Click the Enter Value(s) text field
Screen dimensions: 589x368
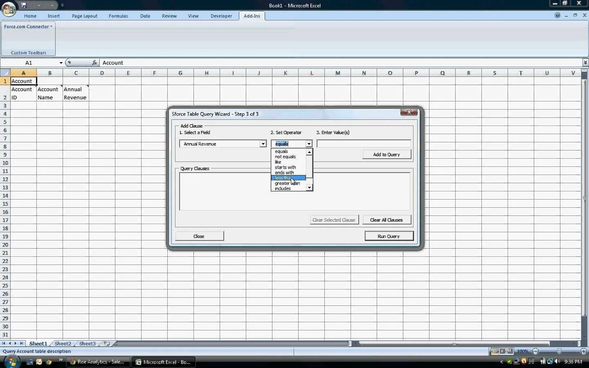coord(364,144)
